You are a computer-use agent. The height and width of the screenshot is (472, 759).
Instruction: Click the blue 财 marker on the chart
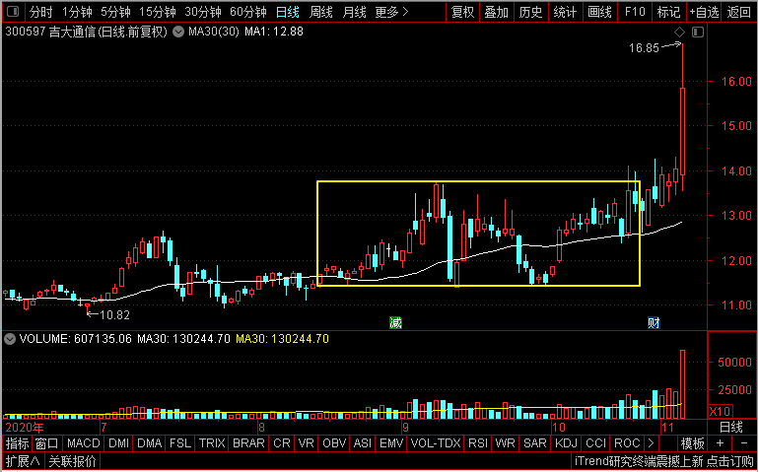(654, 323)
